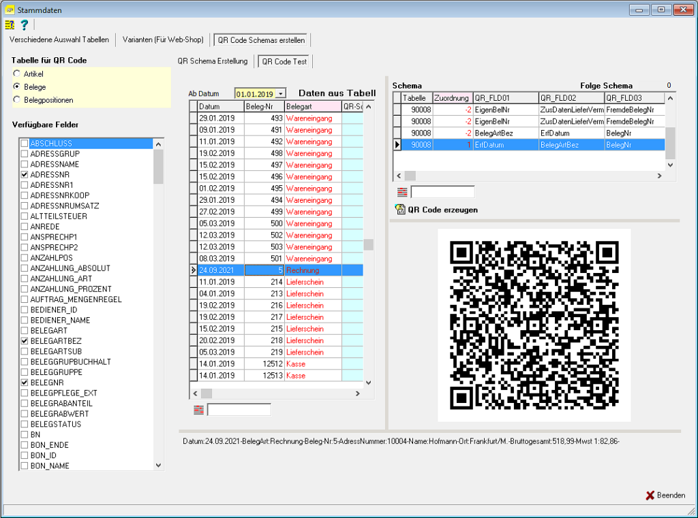Select the Belegpositionen radio button

click(x=17, y=100)
